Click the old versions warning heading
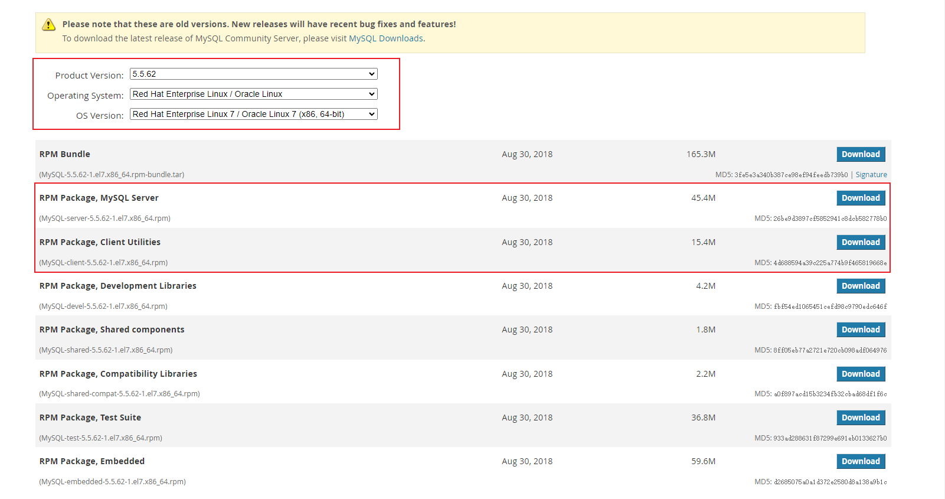This screenshot has height=499, width=945. pos(259,24)
